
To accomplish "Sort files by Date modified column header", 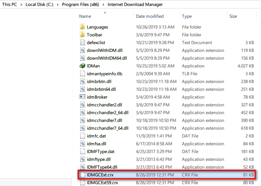I will pyautogui.click(x=150, y=16).
